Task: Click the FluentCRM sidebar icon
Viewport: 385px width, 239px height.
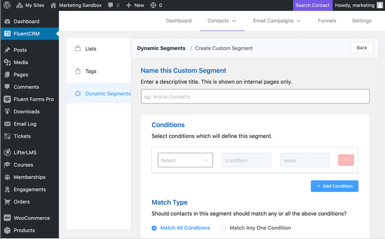Action: click(x=8, y=33)
